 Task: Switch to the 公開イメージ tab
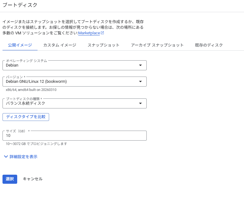[x=20, y=45]
